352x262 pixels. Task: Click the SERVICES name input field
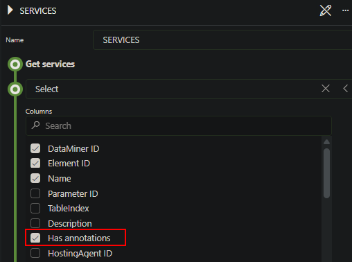[x=222, y=40]
